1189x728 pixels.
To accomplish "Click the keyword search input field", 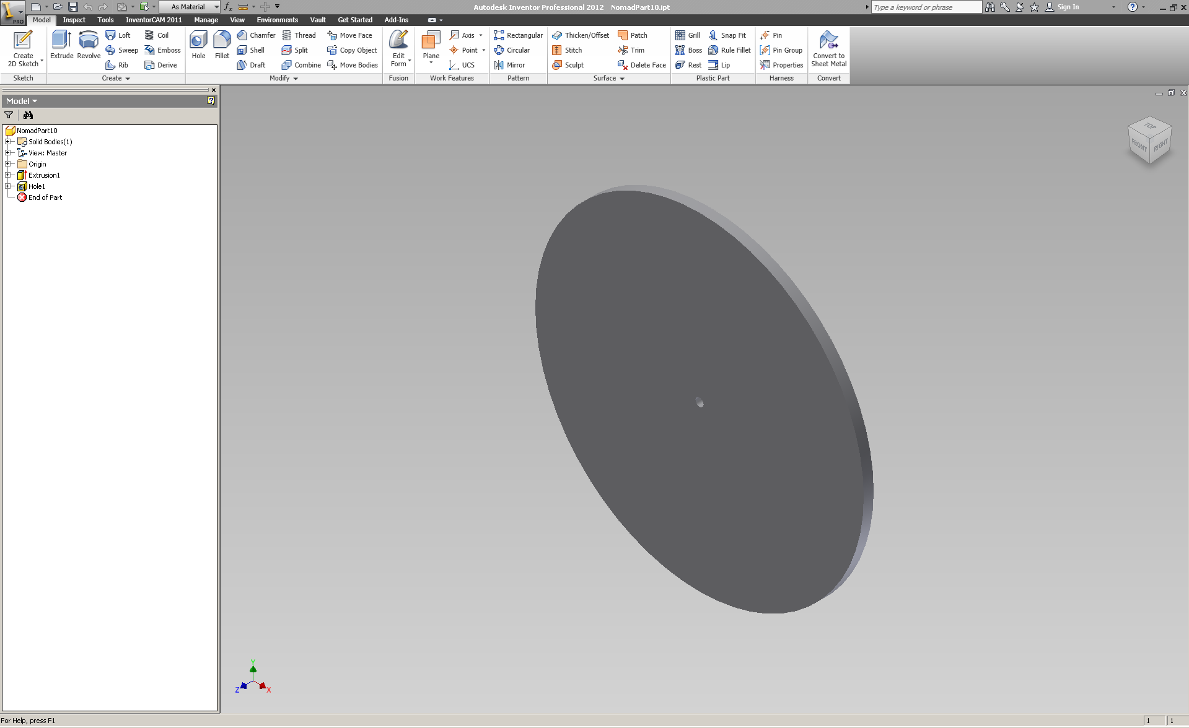I will point(926,7).
